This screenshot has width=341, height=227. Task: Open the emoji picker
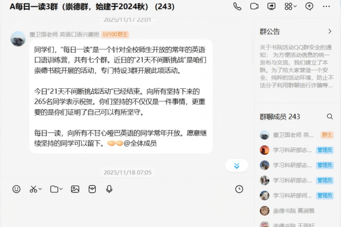click(x=16, y=189)
